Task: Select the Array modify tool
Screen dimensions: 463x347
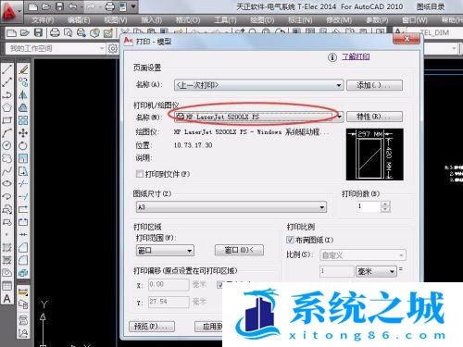Action: click(x=23, y=120)
